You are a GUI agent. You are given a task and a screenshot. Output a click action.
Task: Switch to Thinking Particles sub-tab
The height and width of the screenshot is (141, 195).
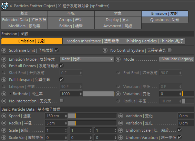(x=154, y=41)
